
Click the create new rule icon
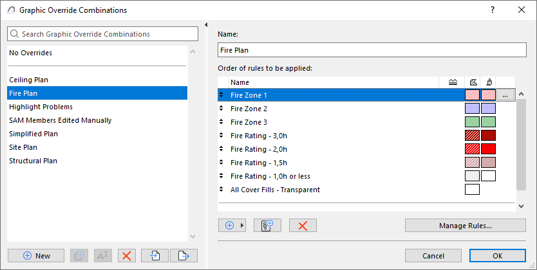tap(268, 225)
